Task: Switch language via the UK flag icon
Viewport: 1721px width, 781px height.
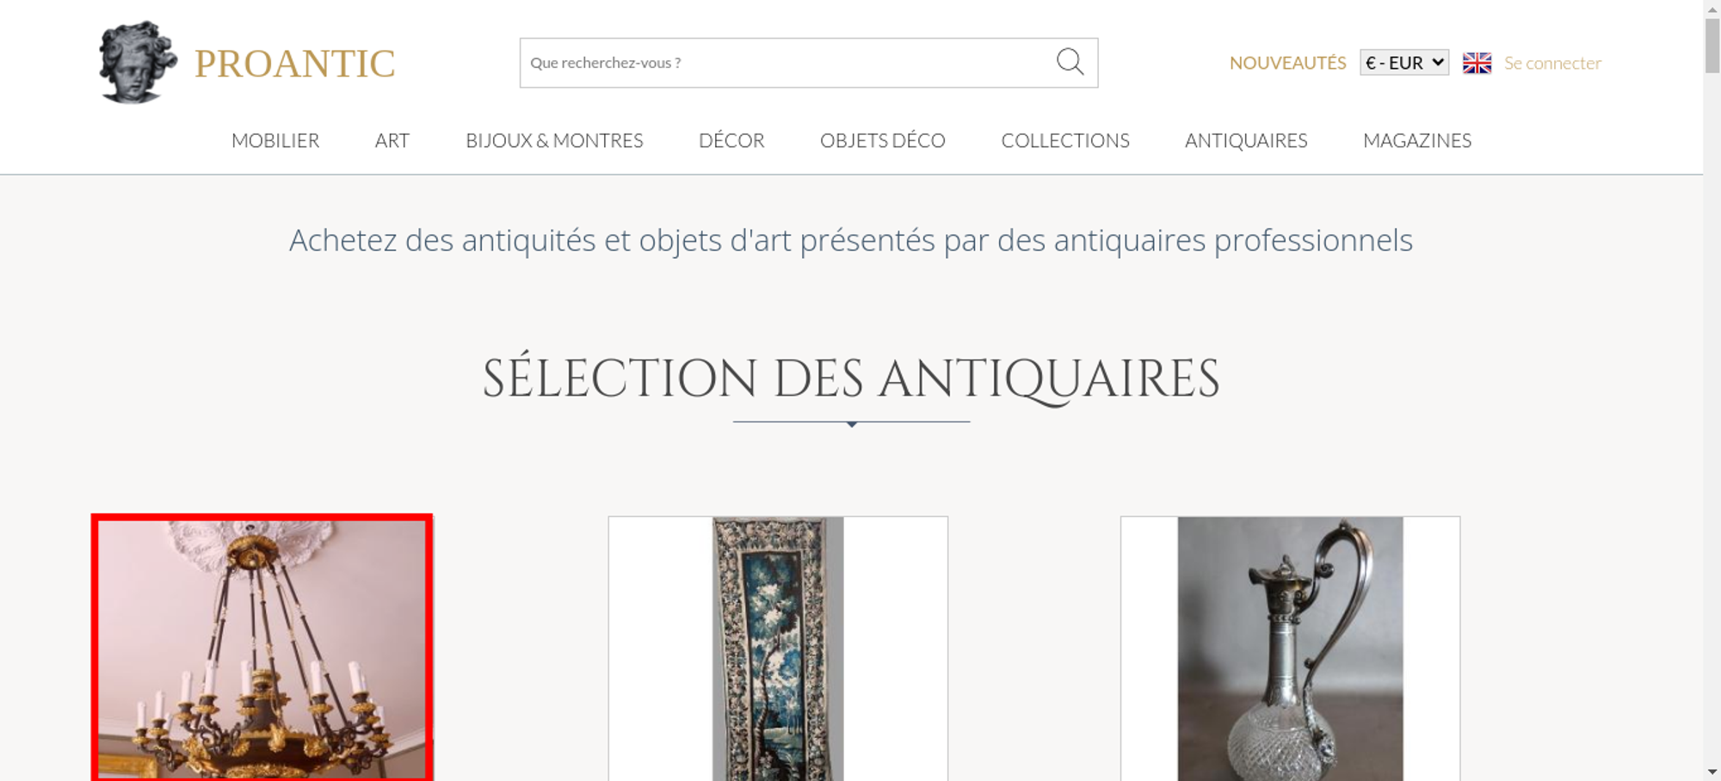Action: click(1477, 63)
